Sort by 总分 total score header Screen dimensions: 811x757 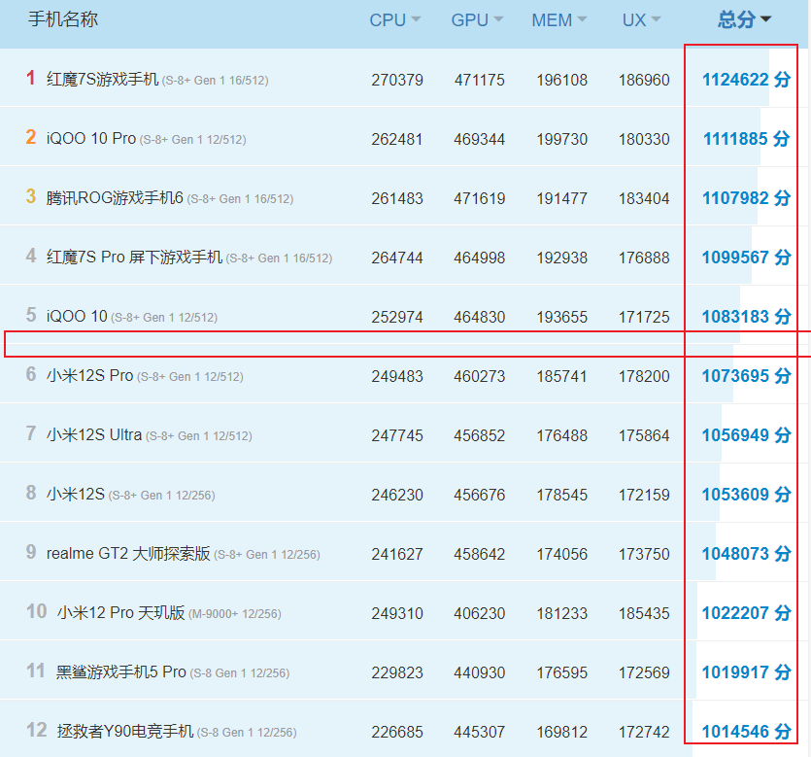(x=744, y=19)
